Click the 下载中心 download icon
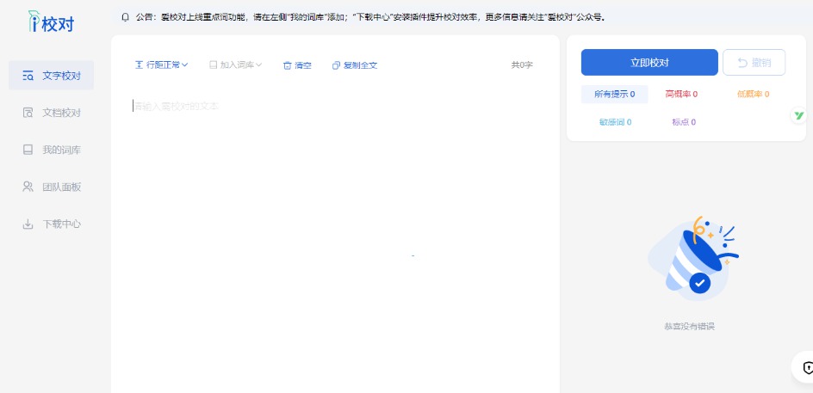 (28, 224)
